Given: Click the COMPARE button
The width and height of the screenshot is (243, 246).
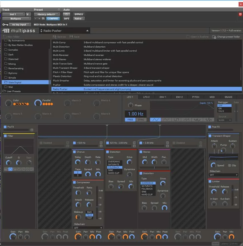Looking at the screenshot, I should 53,19.
